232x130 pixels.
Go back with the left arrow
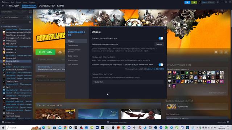(3, 6)
